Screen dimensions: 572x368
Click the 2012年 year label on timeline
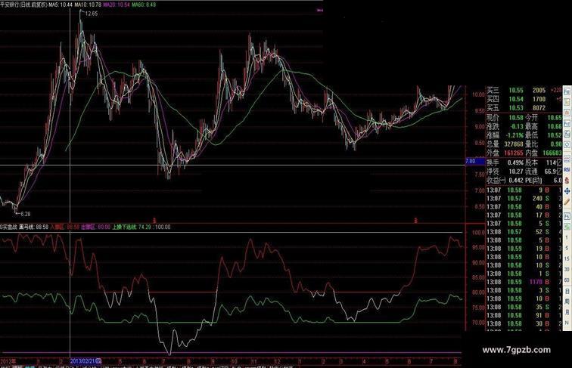coord(8,361)
